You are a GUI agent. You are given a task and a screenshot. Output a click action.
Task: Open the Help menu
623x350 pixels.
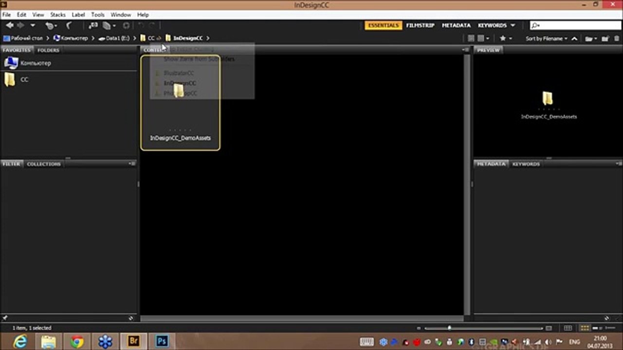coord(143,15)
